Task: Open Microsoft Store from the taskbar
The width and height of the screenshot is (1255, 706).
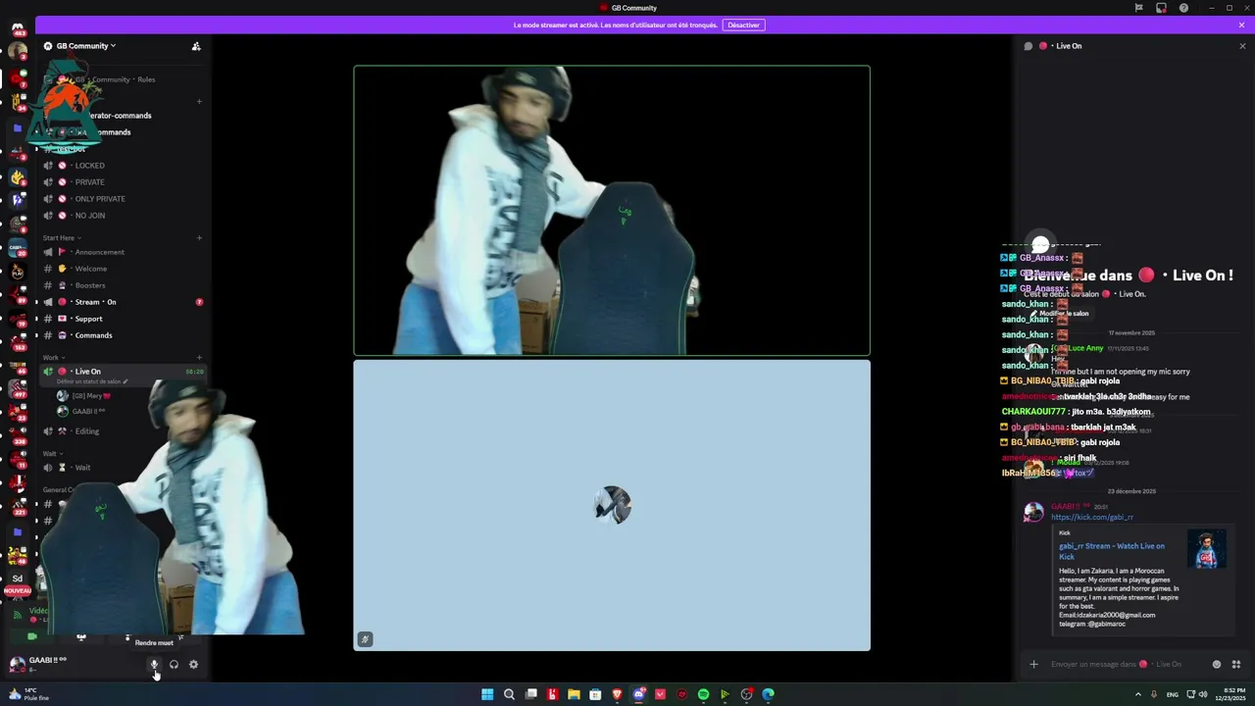Action: (595, 694)
